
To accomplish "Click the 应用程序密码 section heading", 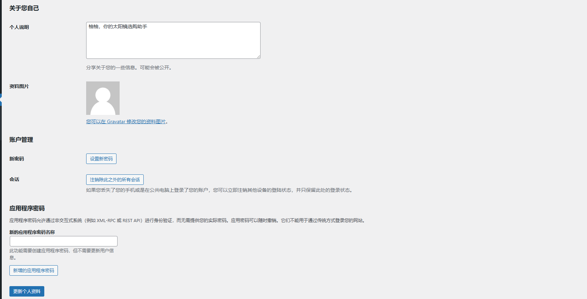I will coord(27,208).
